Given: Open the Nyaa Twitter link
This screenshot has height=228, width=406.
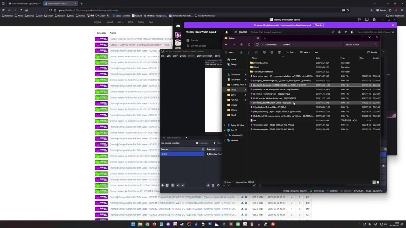Looking at the screenshot, I should [x=141, y=22].
